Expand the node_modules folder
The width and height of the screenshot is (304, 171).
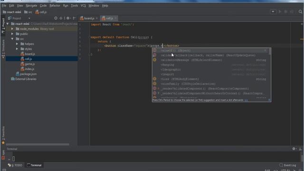tap(12, 29)
